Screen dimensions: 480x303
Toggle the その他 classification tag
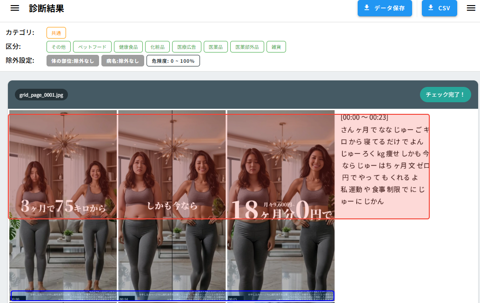click(59, 47)
